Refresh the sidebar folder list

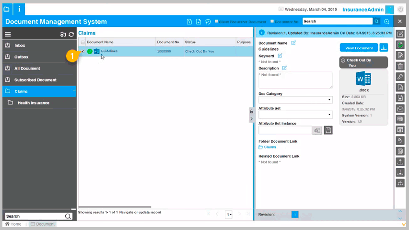(71, 34)
